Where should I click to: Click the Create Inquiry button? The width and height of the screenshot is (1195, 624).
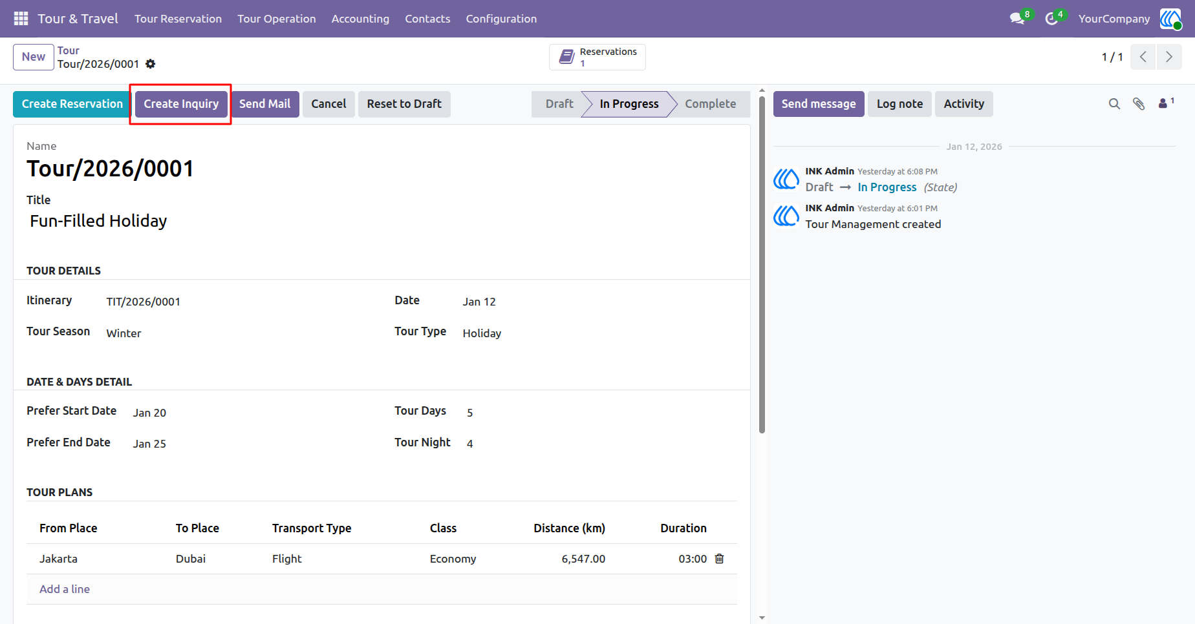[181, 104]
